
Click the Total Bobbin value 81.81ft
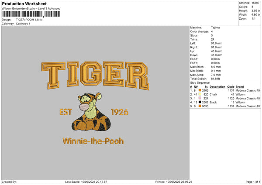pos(215,79)
